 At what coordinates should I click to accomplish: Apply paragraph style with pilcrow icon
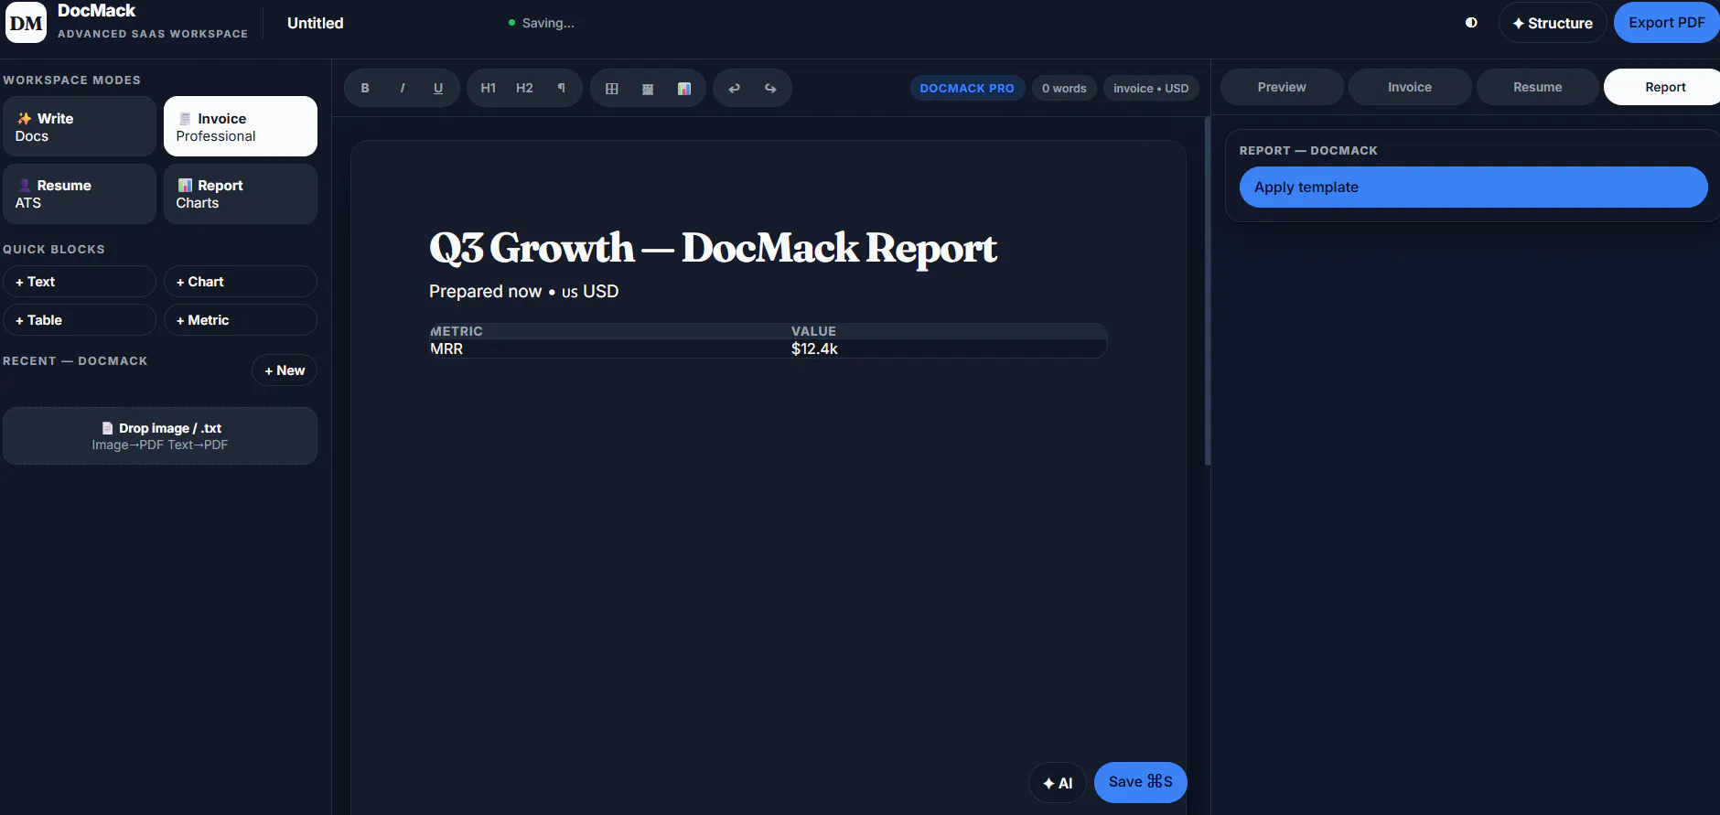coord(561,89)
